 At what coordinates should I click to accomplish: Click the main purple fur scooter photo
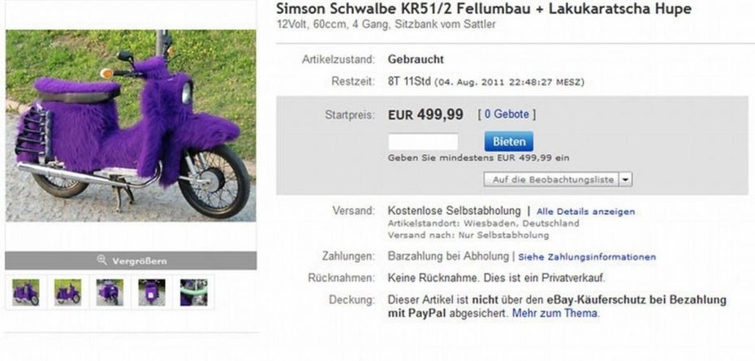[131, 126]
